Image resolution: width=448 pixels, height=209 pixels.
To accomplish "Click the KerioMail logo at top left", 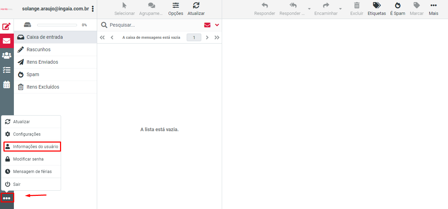I will [7, 9].
